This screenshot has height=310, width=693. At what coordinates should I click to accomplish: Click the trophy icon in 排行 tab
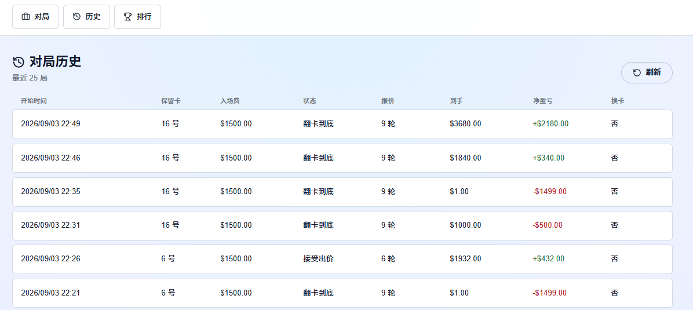tap(127, 17)
